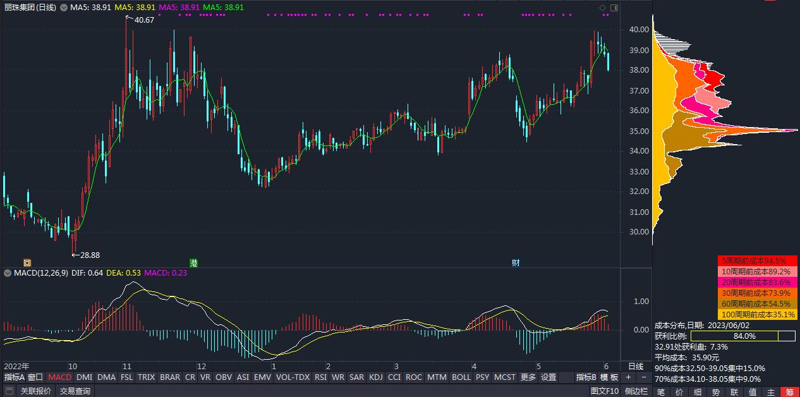The width and height of the screenshot is (800, 397).
Task: Expand the dropdown arrow beside 丽珠集团(日线)
Action: click(63, 8)
